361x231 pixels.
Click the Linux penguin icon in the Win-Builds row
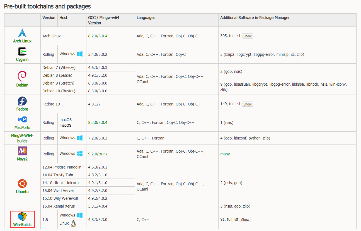click(x=73, y=223)
